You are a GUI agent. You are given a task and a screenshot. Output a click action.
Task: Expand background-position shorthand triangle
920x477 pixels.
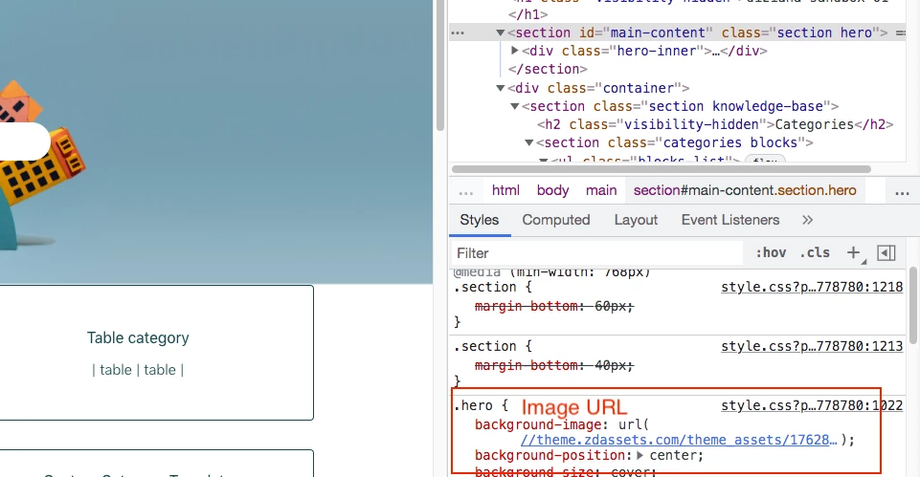click(x=640, y=455)
